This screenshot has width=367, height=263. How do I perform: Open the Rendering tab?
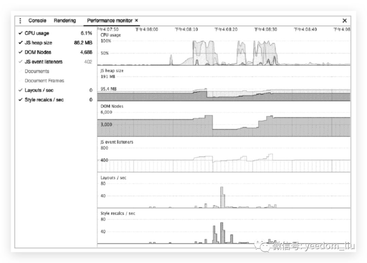click(x=65, y=21)
